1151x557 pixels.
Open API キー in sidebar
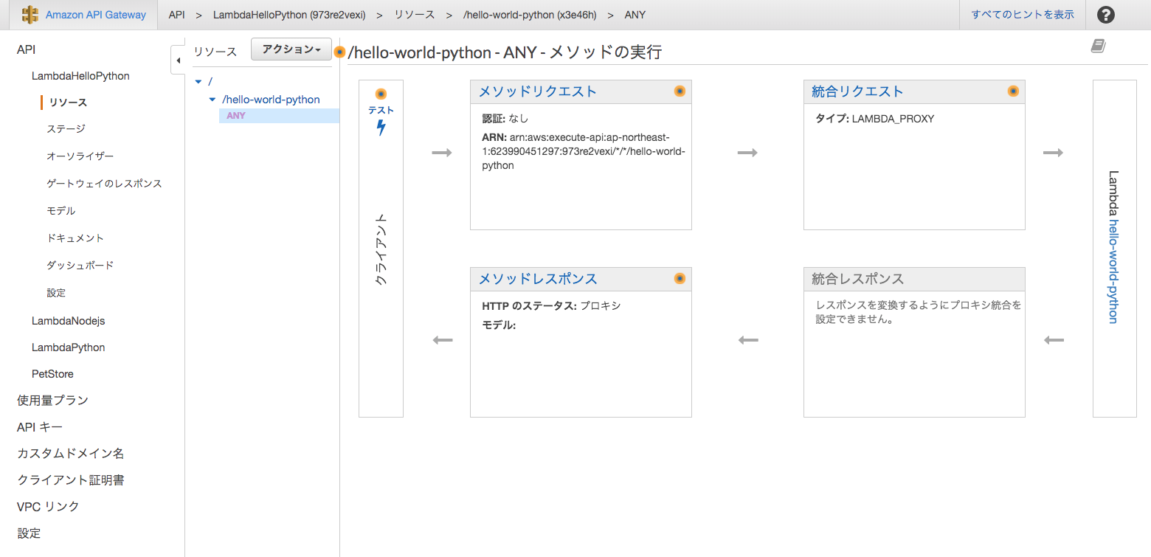40,427
